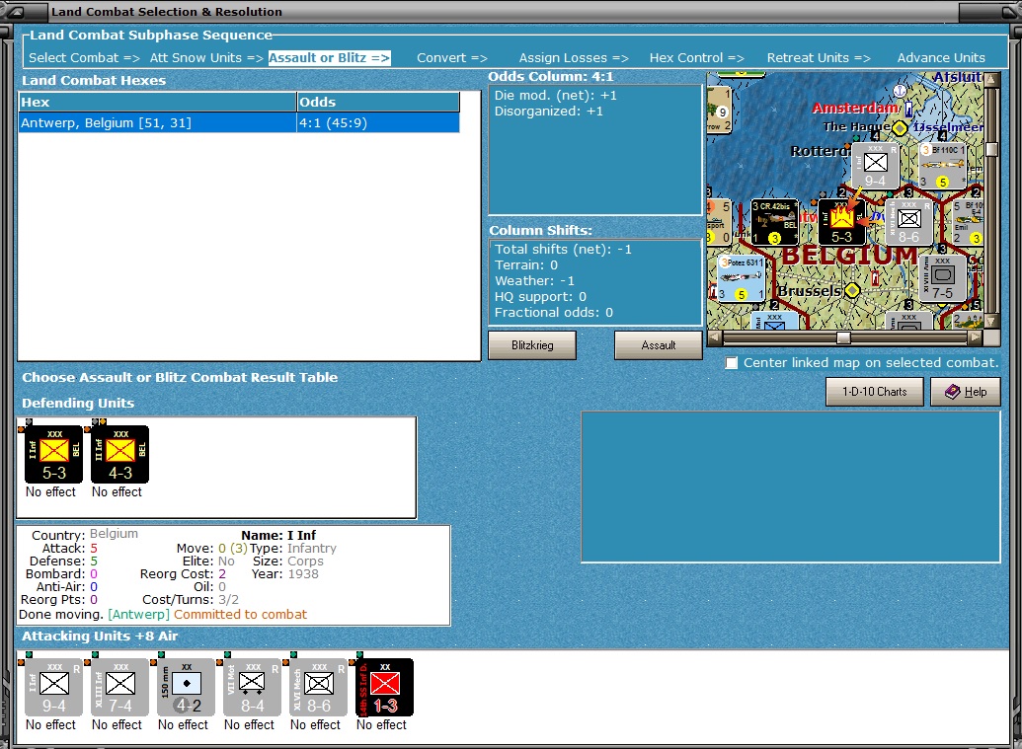Click the Hex column header

click(158, 102)
